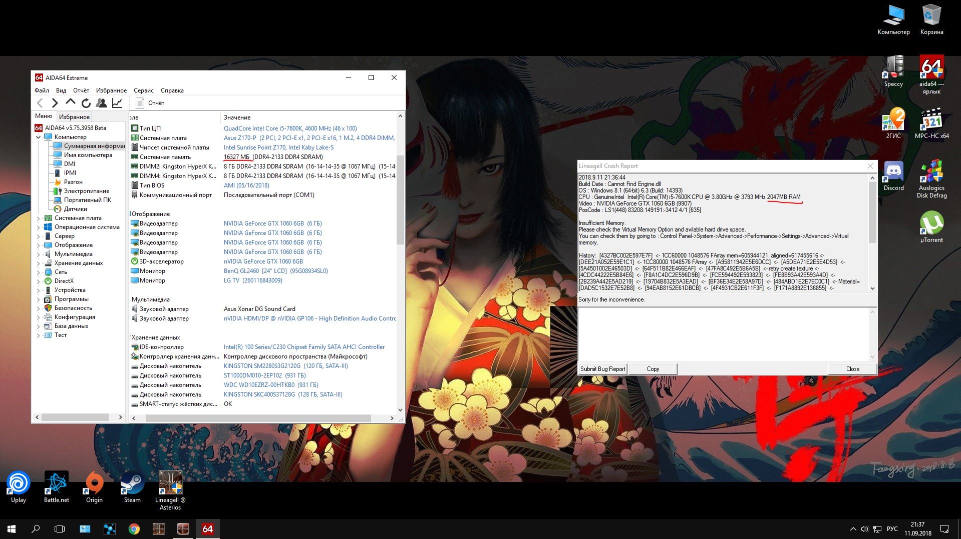This screenshot has height=539, width=961.
Task: Open the Origin desktop shortcut
Action: point(94,487)
